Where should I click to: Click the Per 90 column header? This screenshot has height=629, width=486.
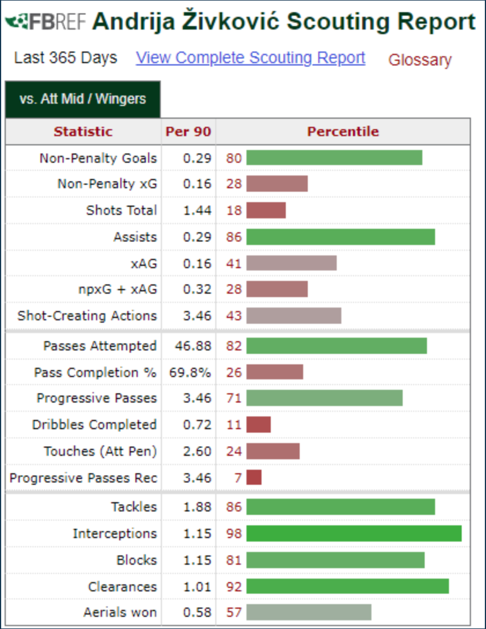point(188,131)
